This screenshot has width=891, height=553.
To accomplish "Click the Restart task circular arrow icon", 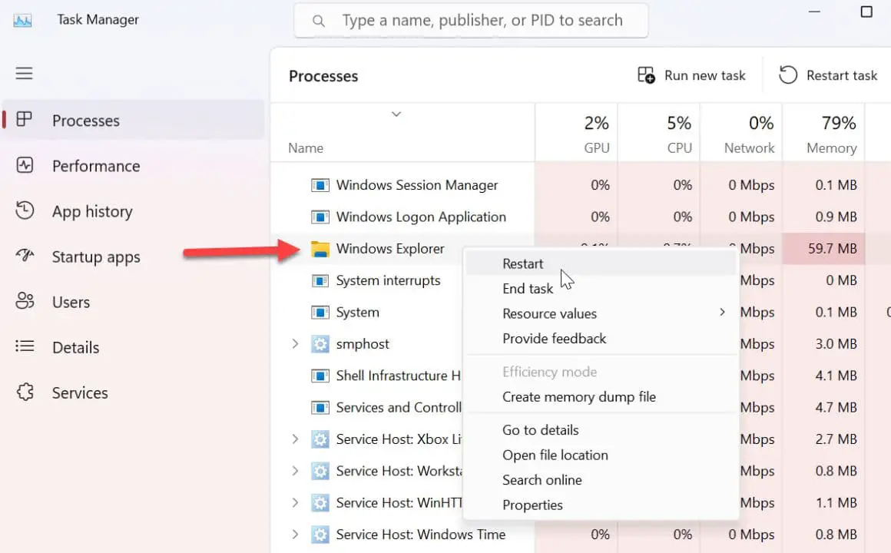I will point(787,75).
